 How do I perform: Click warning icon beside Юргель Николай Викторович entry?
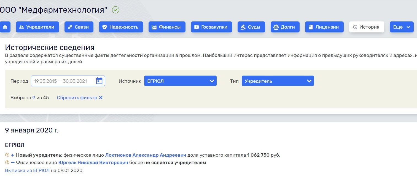[x=7, y=162]
